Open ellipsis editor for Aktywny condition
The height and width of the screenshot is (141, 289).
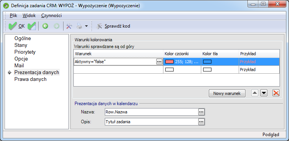point(159,62)
